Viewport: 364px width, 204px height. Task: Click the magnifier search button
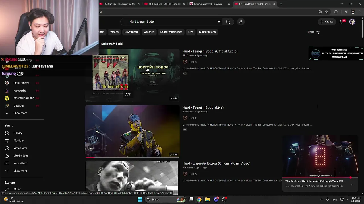click(228, 22)
